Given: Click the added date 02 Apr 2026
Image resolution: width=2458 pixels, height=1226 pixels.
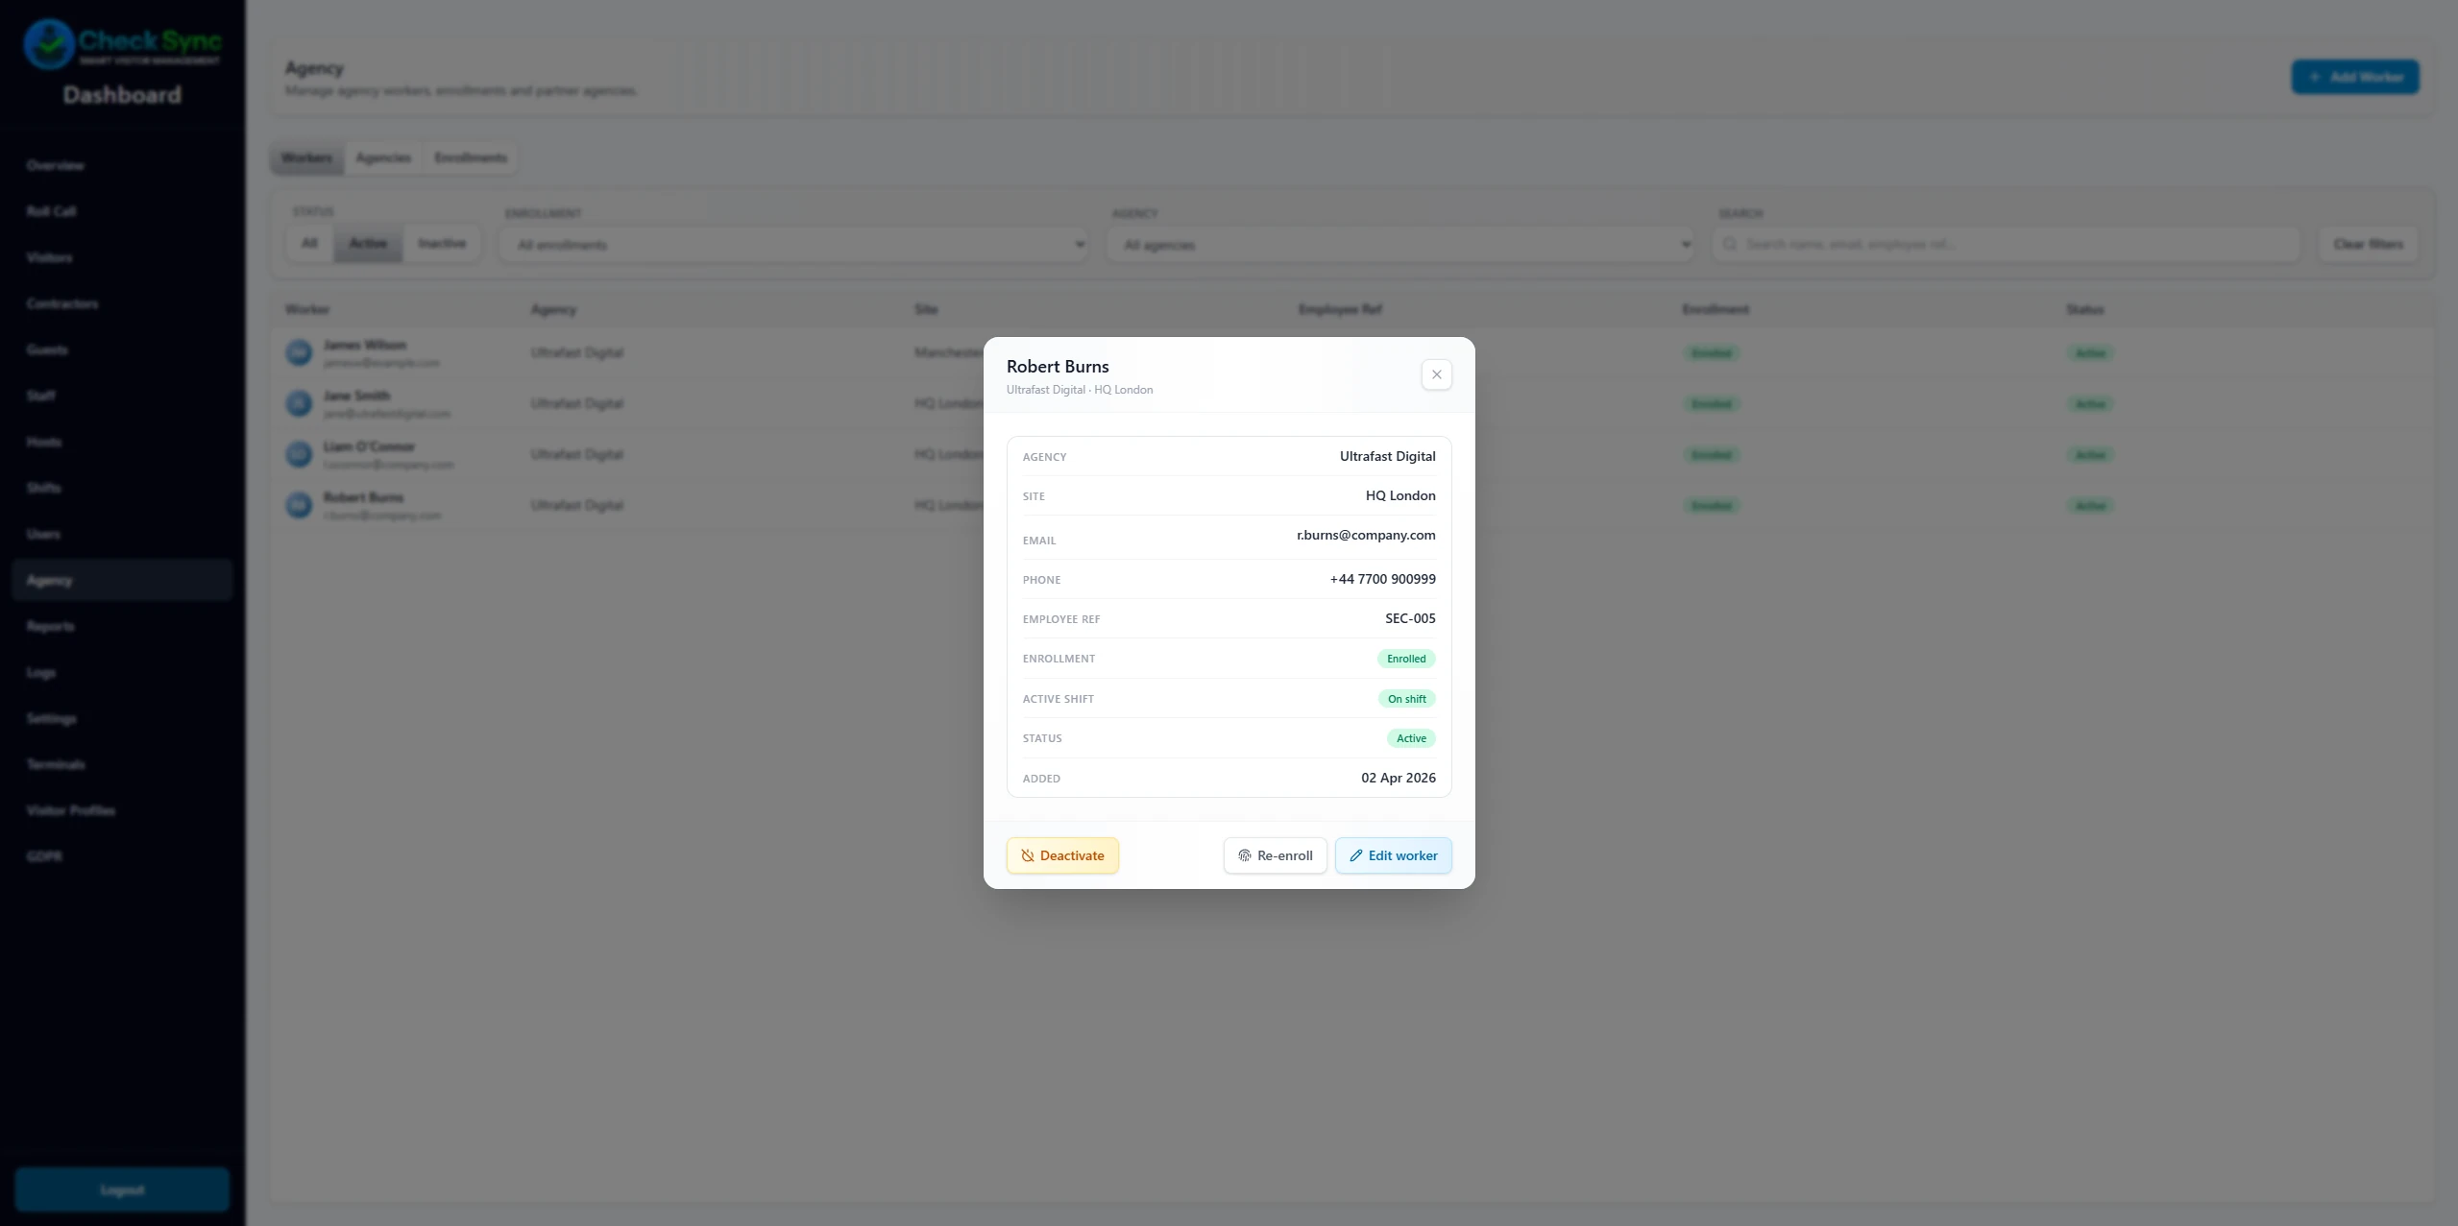Looking at the screenshot, I should [1399, 778].
